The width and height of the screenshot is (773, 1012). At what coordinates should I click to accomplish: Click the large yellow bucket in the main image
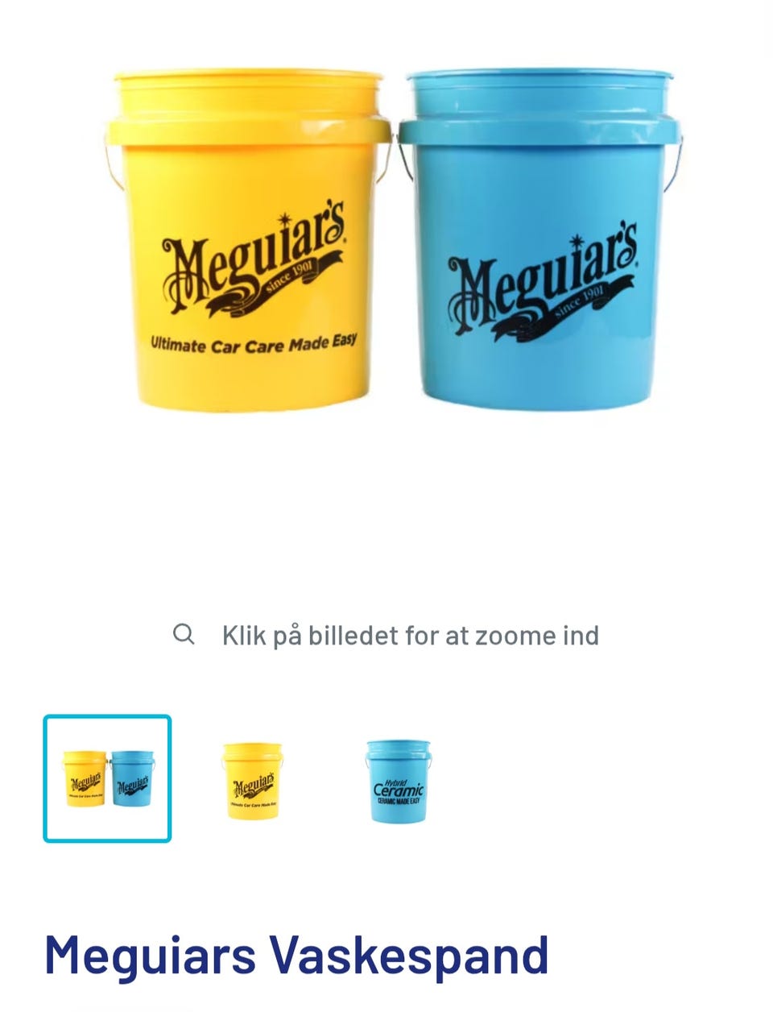click(248, 240)
